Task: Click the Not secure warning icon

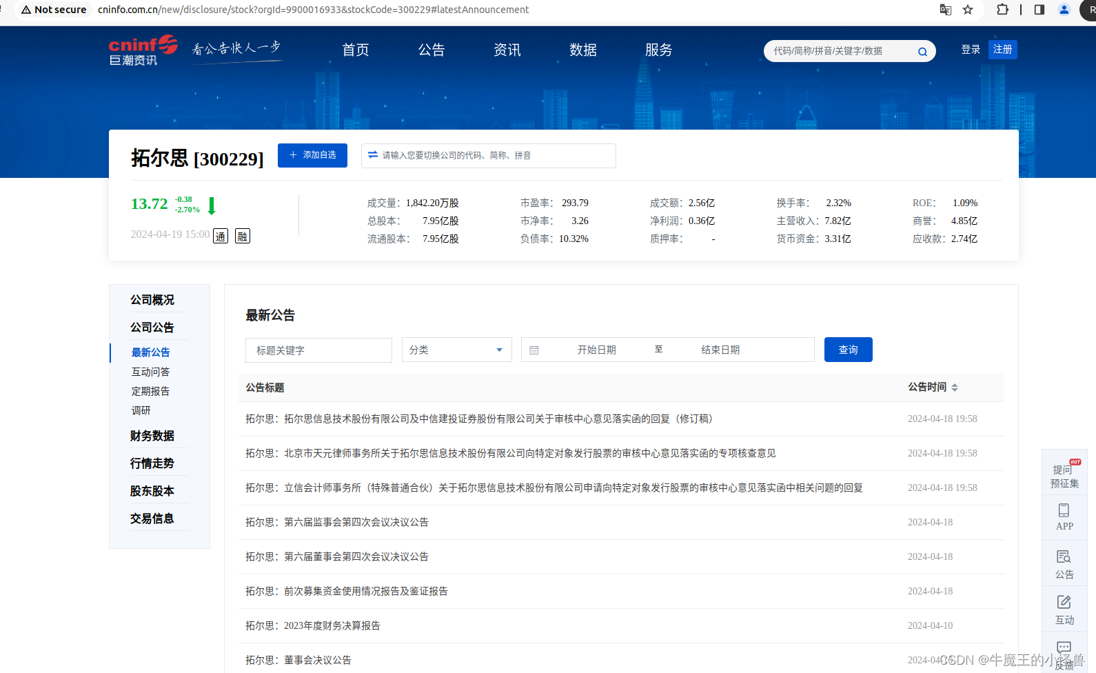Action: [x=26, y=10]
